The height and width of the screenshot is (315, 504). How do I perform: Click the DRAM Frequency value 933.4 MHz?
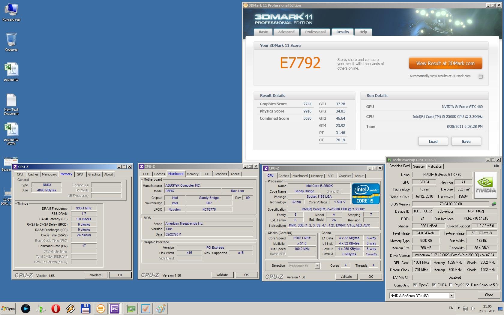[x=84, y=208]
